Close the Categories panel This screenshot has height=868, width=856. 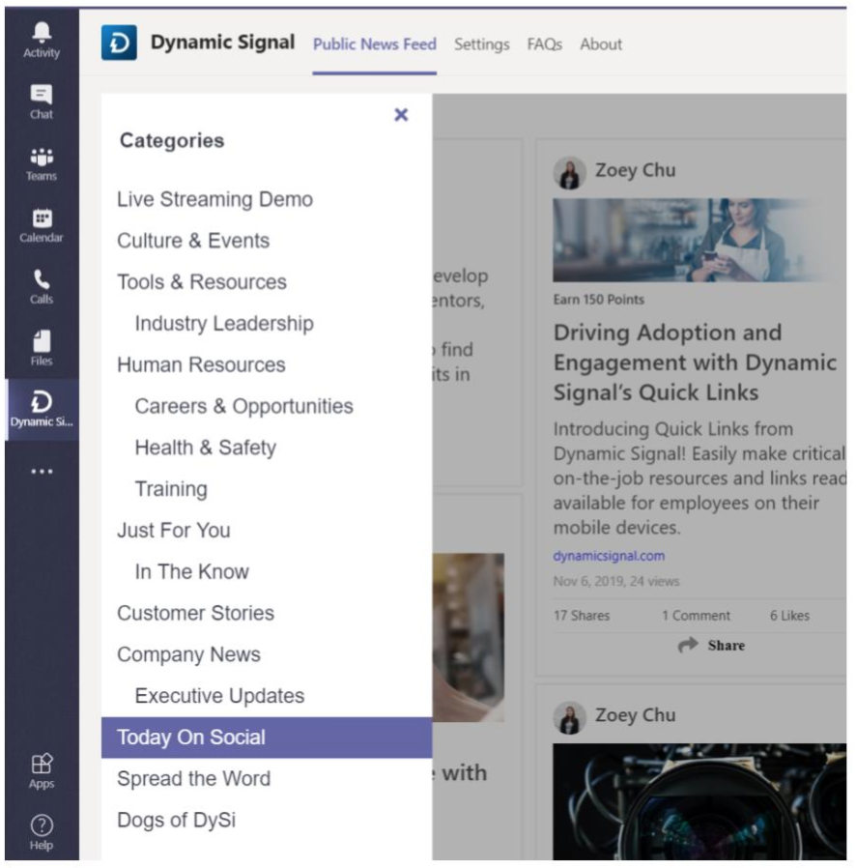click(401, 115)
